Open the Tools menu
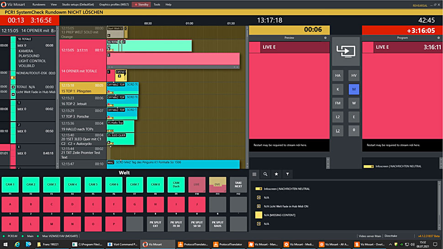The image size is (443, 249). click(x=157, y=5)
